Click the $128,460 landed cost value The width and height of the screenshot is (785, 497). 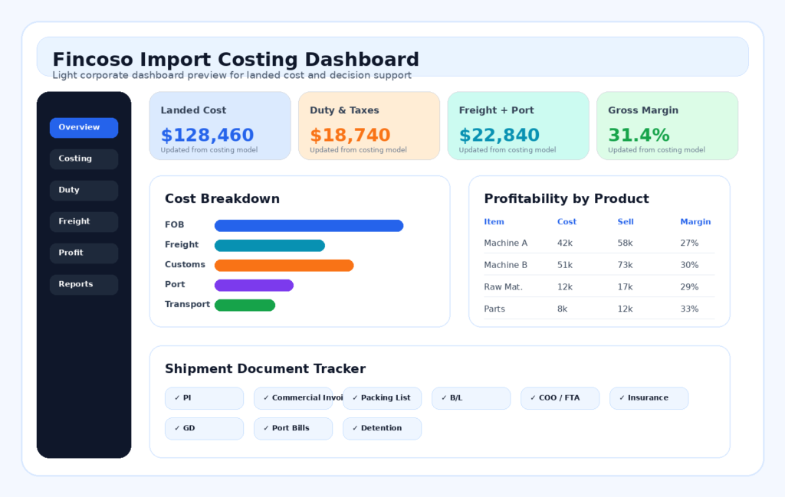(207, 135)
